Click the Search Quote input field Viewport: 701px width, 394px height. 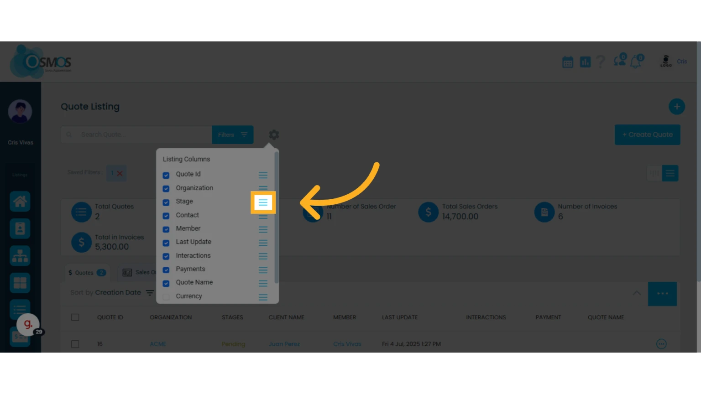(x=136, y=135)
